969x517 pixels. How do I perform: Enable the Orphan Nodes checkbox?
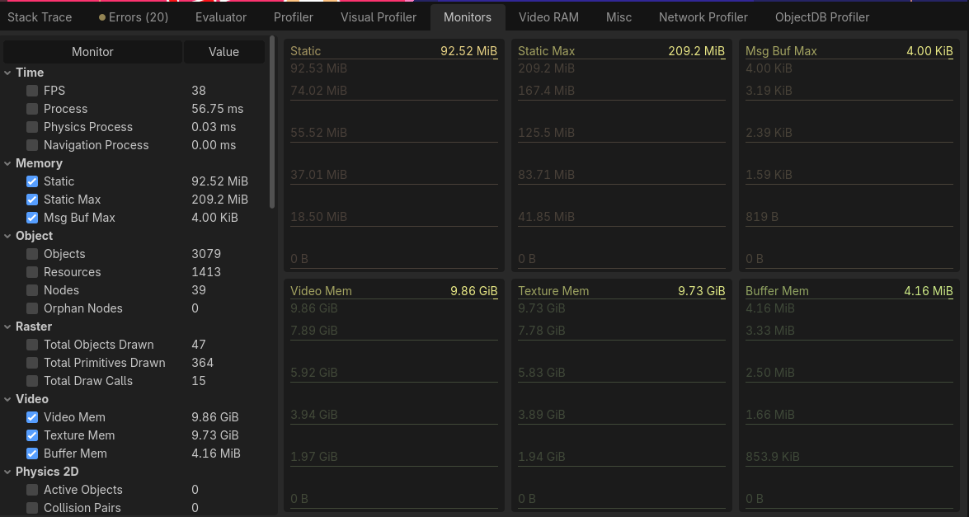tap(32, 308)
